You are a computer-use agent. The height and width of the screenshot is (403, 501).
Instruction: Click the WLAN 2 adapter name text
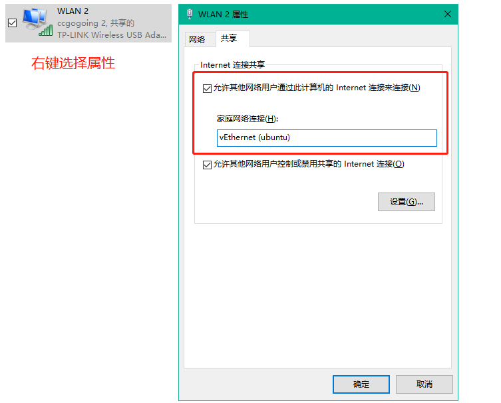click(73, 11)
